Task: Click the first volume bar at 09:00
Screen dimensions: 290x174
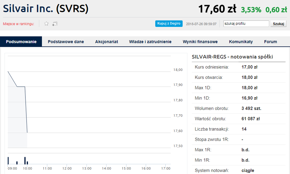Action: coord(8,161)
